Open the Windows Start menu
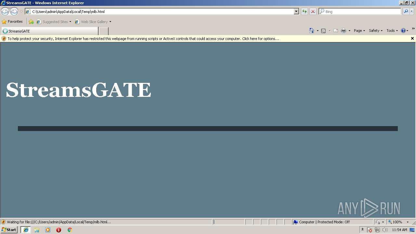This screenshot has width=416, height=234. tap(9, 230)
